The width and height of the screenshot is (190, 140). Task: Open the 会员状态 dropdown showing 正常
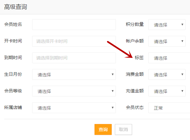coord(169,108)
